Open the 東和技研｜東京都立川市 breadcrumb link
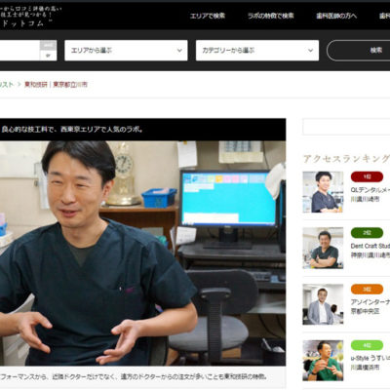This screenshot has width=390, height=390. 56,85
